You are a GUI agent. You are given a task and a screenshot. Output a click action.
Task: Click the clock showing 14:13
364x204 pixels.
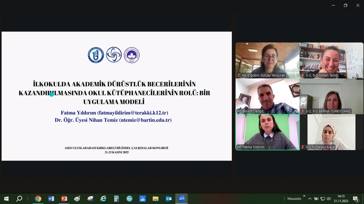[x=341, y=198]
